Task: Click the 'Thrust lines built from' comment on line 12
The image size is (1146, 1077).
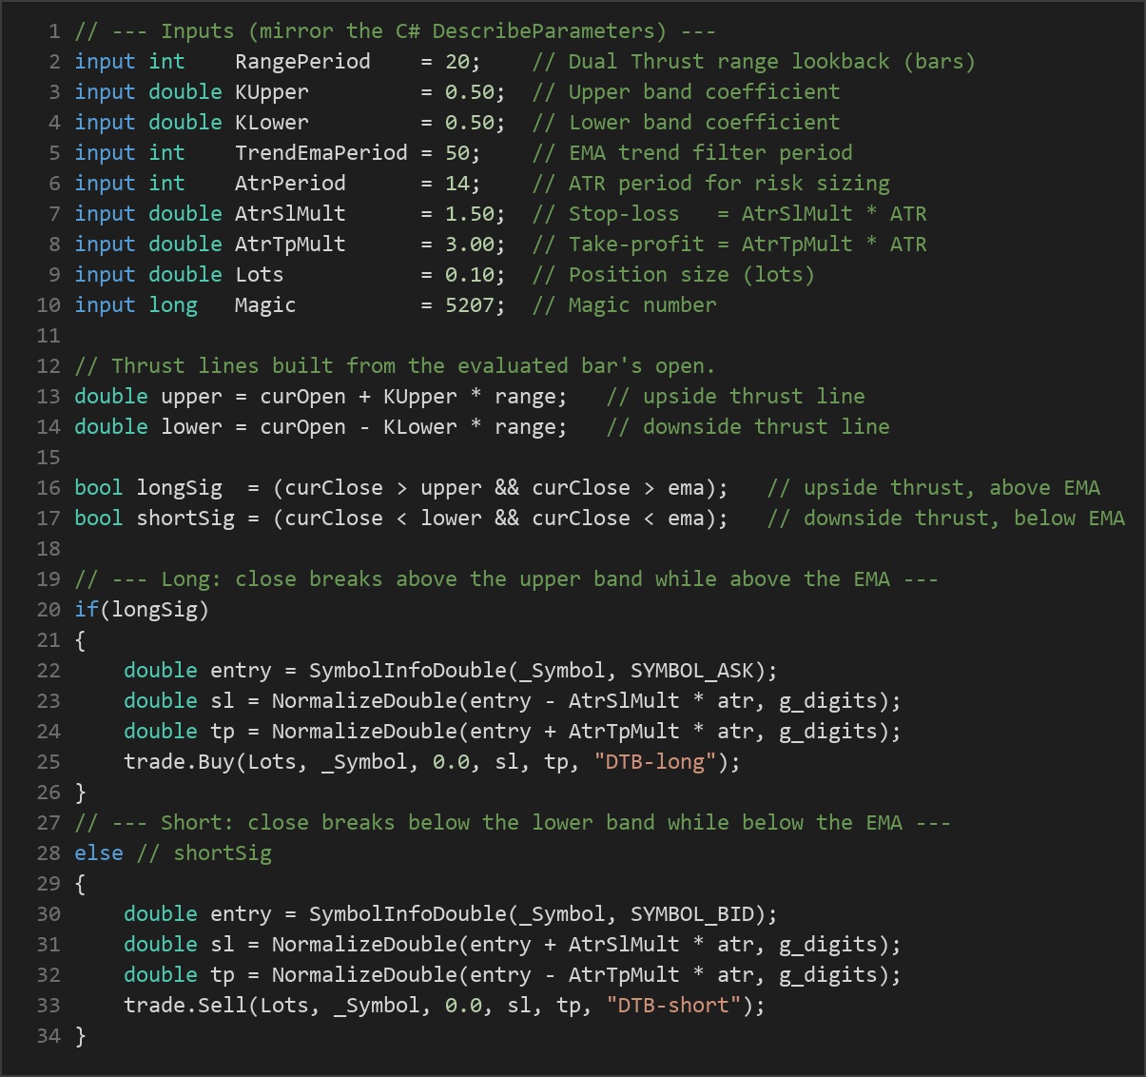Action: point(395,366)
